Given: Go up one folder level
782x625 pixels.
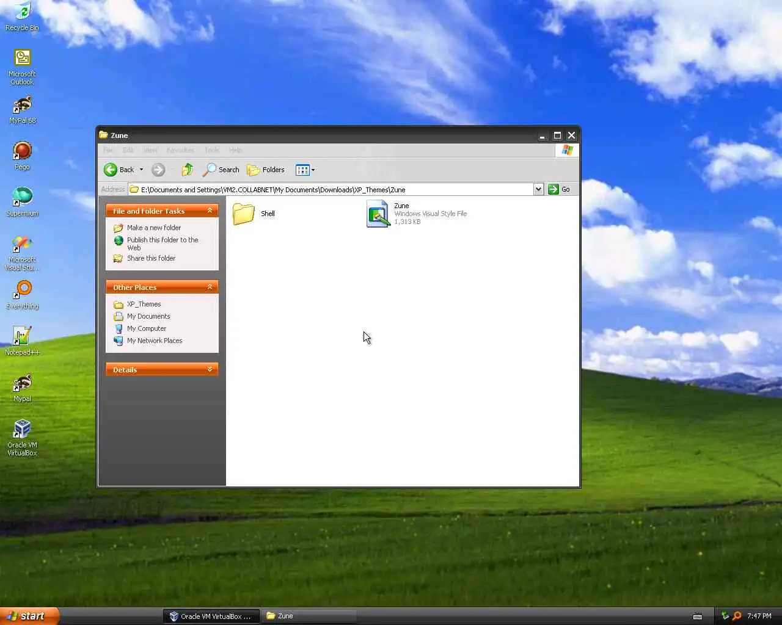Looking at the screenshot, I should point(188,170).
